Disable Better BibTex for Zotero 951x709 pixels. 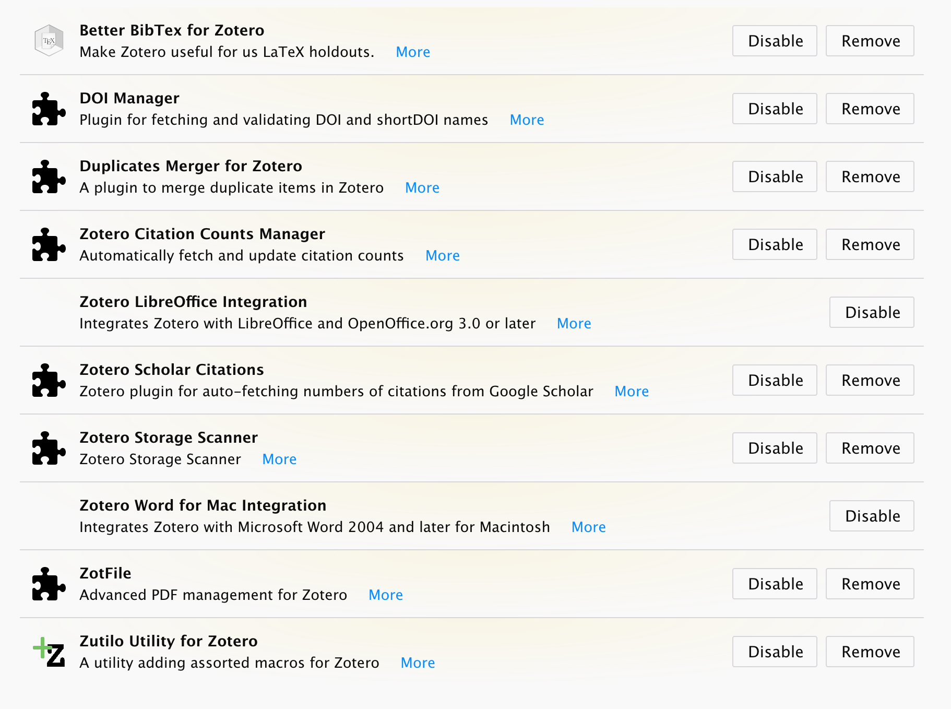tap(775, 41)
